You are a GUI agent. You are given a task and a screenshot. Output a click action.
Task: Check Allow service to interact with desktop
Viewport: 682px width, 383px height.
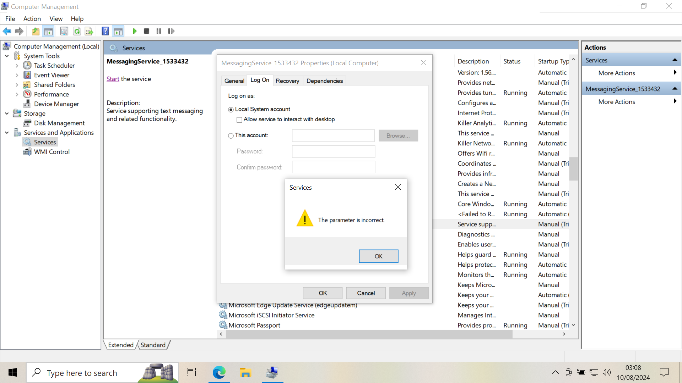tap(239, 120)
